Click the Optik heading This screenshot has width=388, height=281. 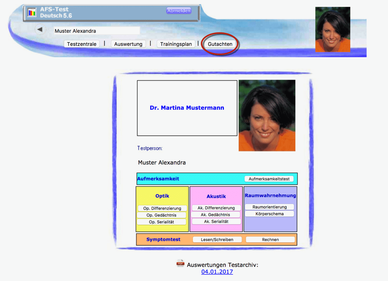click(162, 196)
